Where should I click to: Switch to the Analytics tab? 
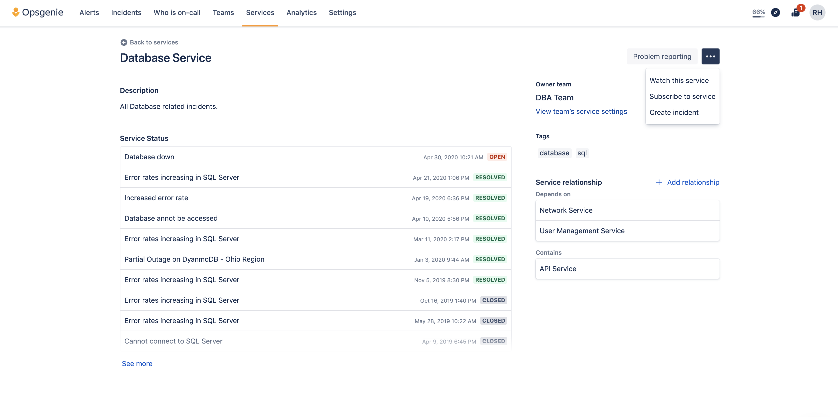pyautogui.click(x=301, y=12)
